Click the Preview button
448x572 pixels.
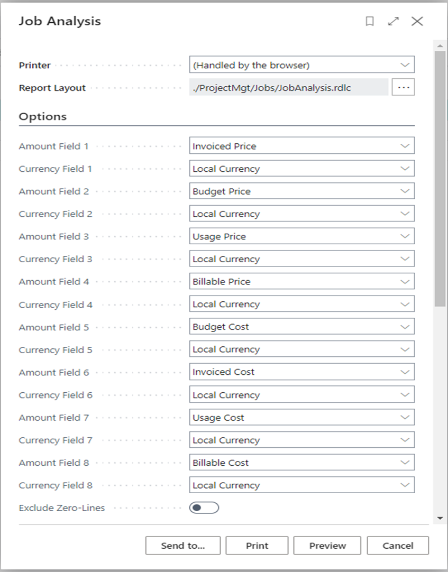click(327, 546)
